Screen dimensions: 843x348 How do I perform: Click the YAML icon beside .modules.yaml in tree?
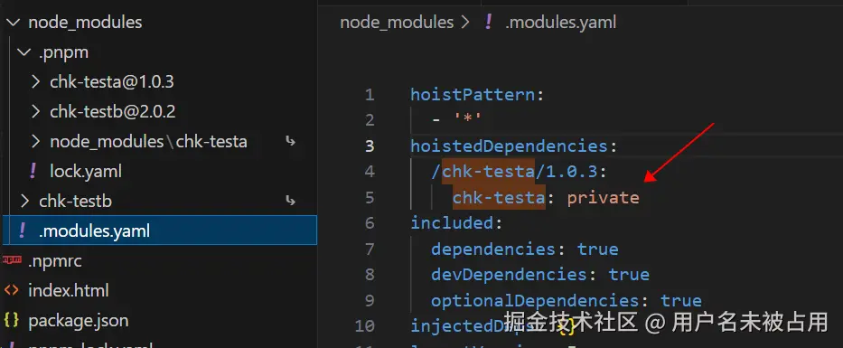click(22, 230)
